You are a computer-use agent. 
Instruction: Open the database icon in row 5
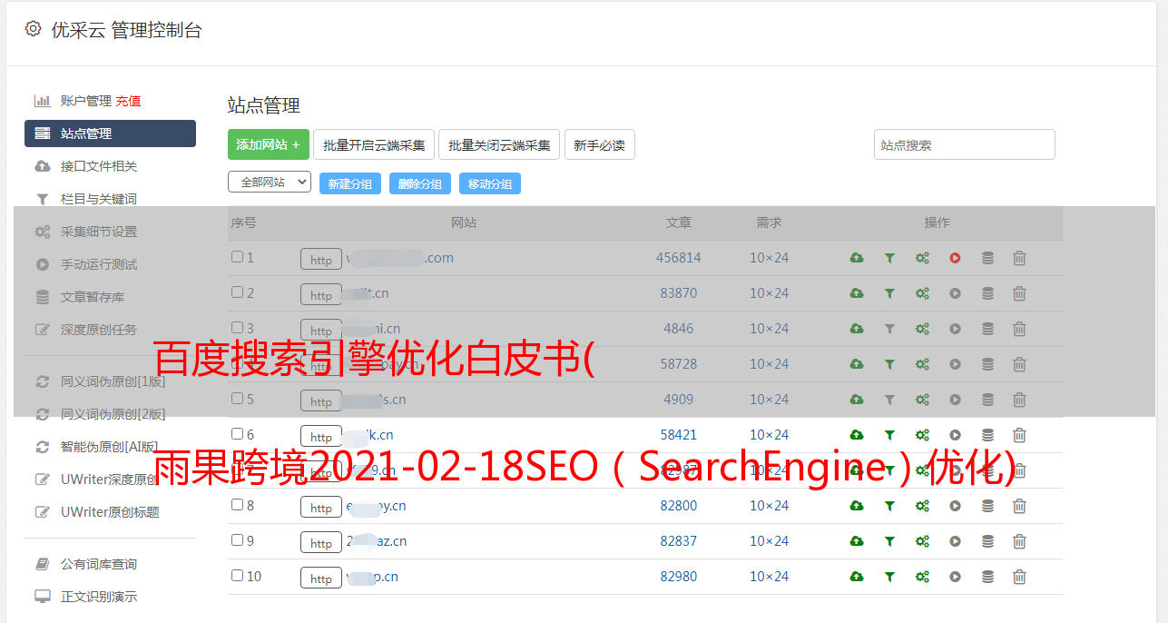coord(987,400)
